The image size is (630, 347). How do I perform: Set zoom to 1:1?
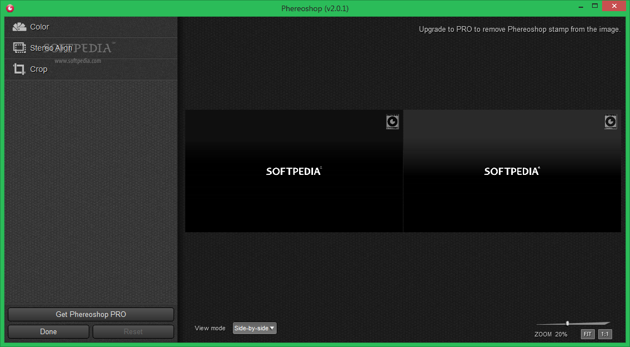[x=605, y=334]
